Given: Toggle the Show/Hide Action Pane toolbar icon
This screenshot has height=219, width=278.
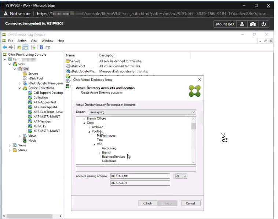Looking at the screenshot, I should (48, 47).
